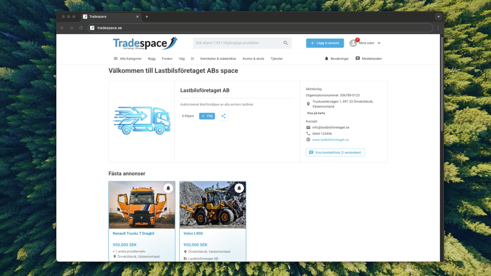
Task: Click the phone icon next to 0660-123456
Action: coord(308,133)
